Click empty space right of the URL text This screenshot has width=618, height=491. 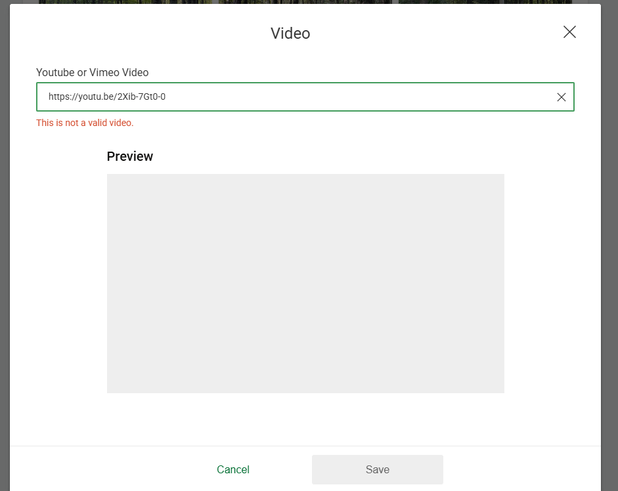(x=361, y=97)
